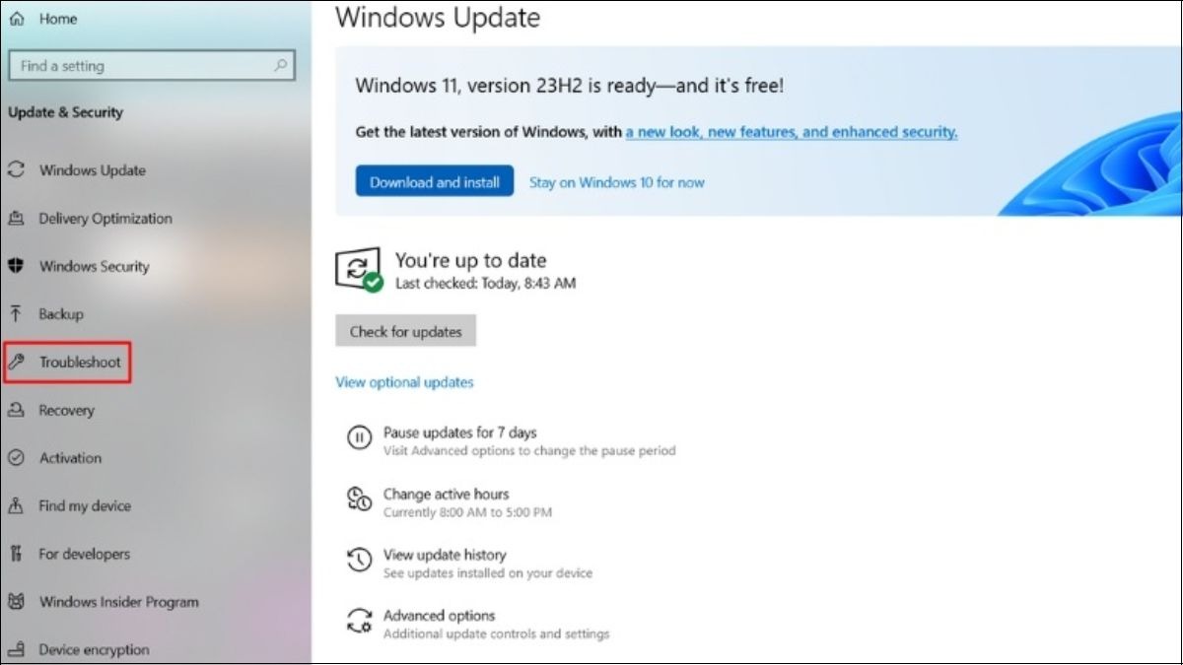1183x665 pixels.
Task: Click the Last checked: Today, 8:43 AM text
Action: [486, 284]
